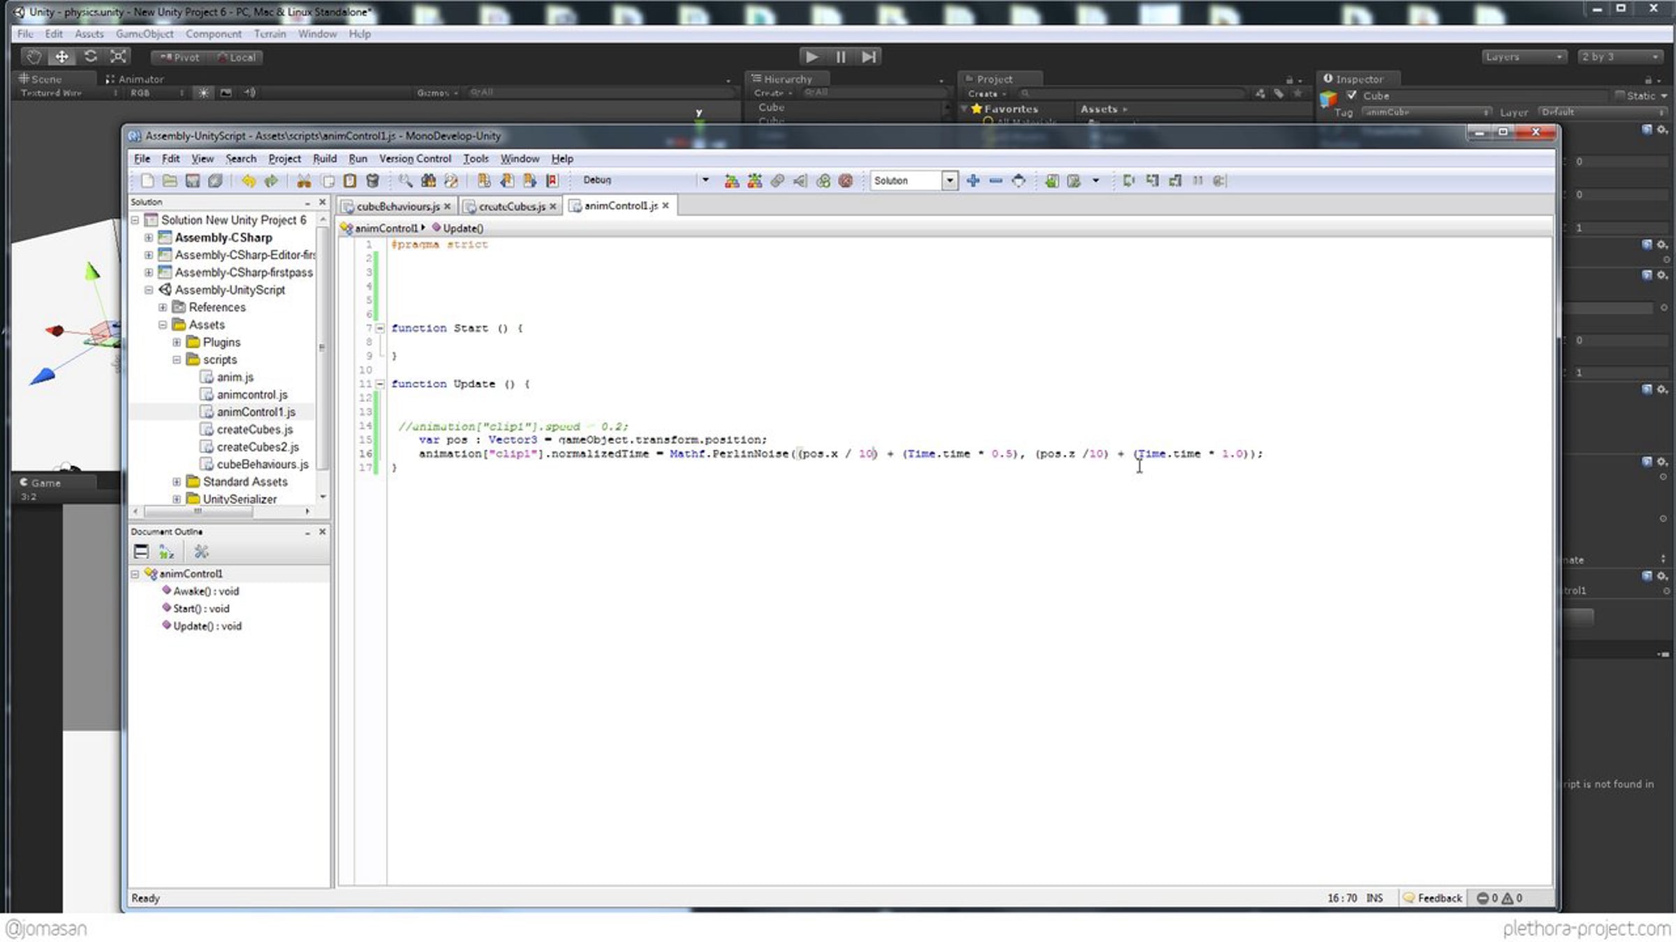Collapse the Update function fold marker
This screenshot has width=1676, height=942.
click(x=380, y=384)
